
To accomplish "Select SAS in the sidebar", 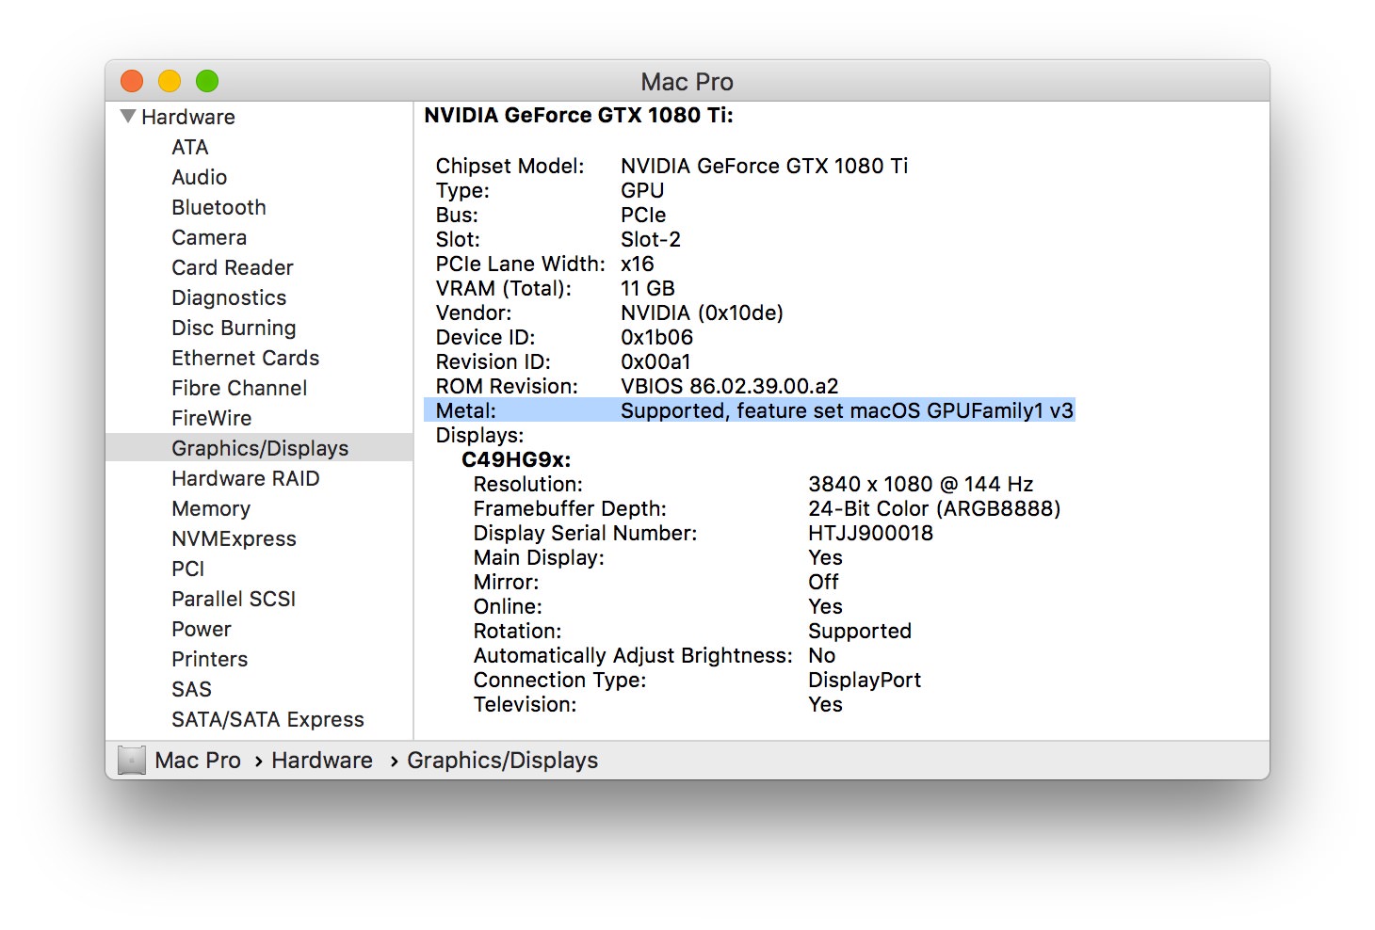I will [x=192, y=689].
